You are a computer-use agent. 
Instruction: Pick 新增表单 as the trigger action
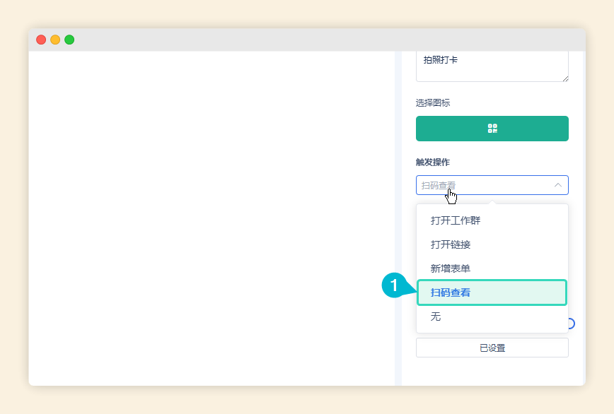point(451,268)
